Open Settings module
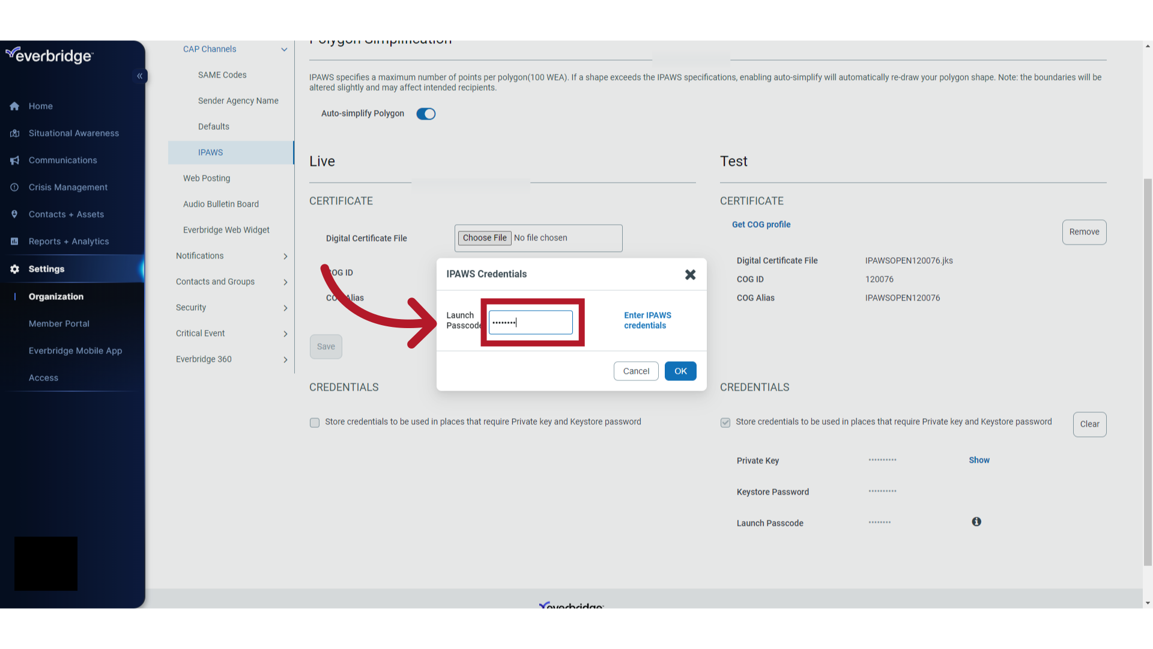 [x=46, y=268]
